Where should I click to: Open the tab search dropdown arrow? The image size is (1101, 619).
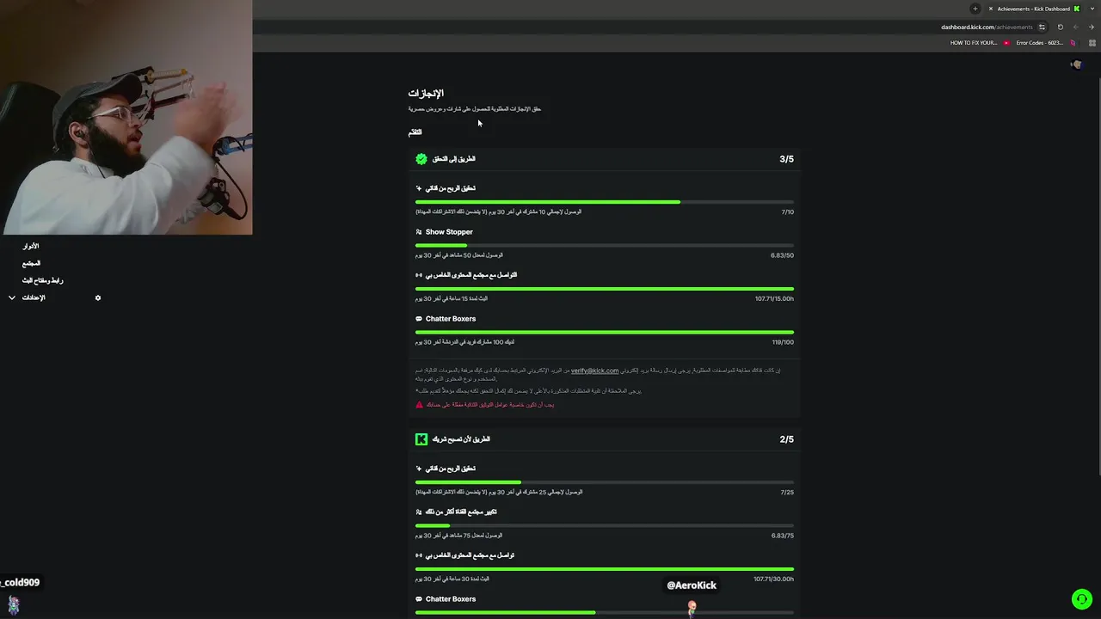1092,9
